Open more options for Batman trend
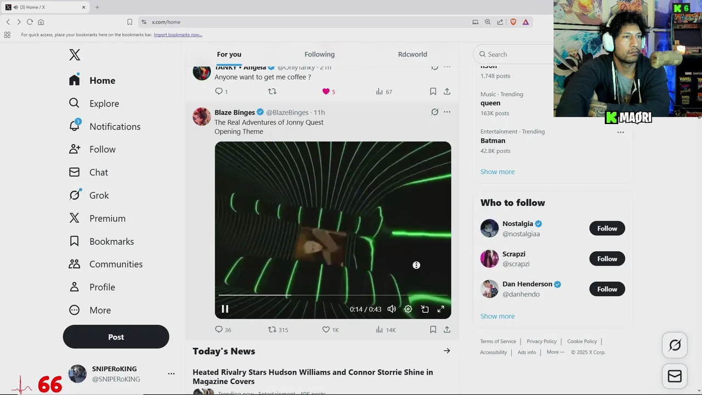Screen dimensions: 702x395 click(x=620, y=132)
